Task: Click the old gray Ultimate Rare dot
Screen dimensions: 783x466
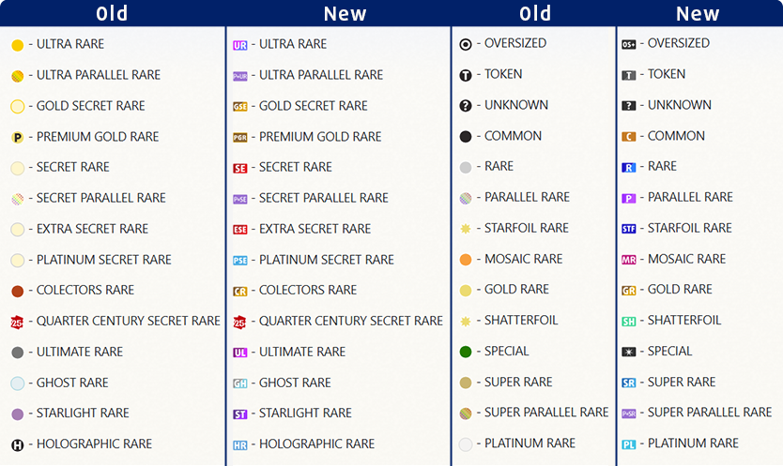Action: (x=18, y=353)
